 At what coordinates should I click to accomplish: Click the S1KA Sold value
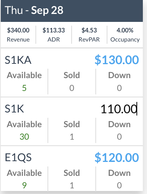click(x=72, y=88)
